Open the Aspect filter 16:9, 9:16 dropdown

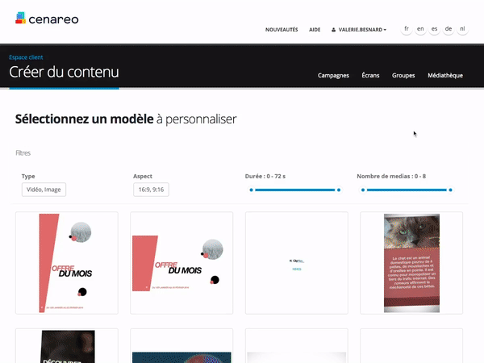tap(151, 190)
